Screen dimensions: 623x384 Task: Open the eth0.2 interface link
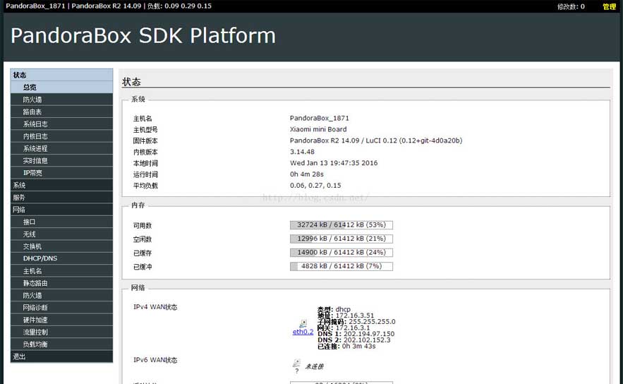(303, 332)
